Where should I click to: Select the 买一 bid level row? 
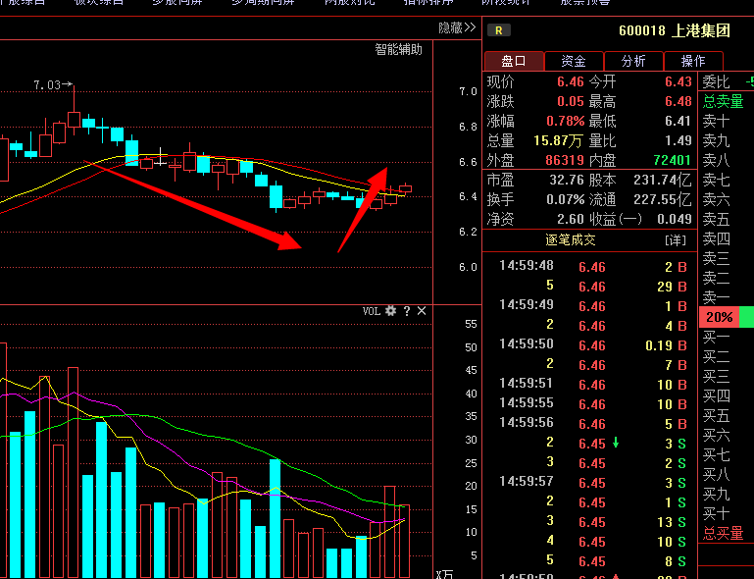pos(717,337)
